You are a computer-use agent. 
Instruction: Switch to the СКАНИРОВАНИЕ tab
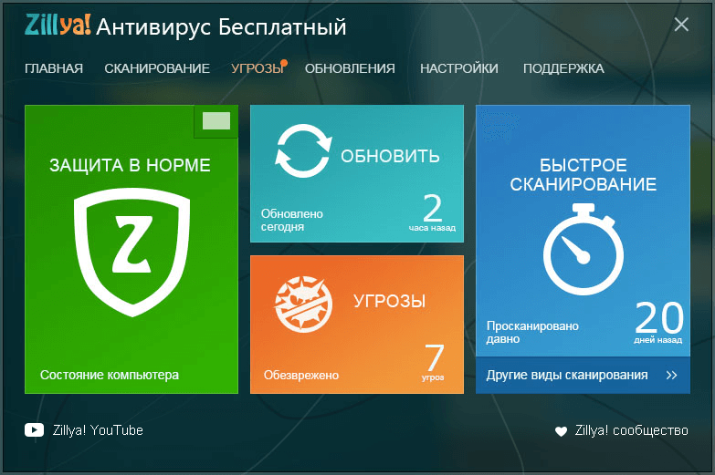[157, 68]
